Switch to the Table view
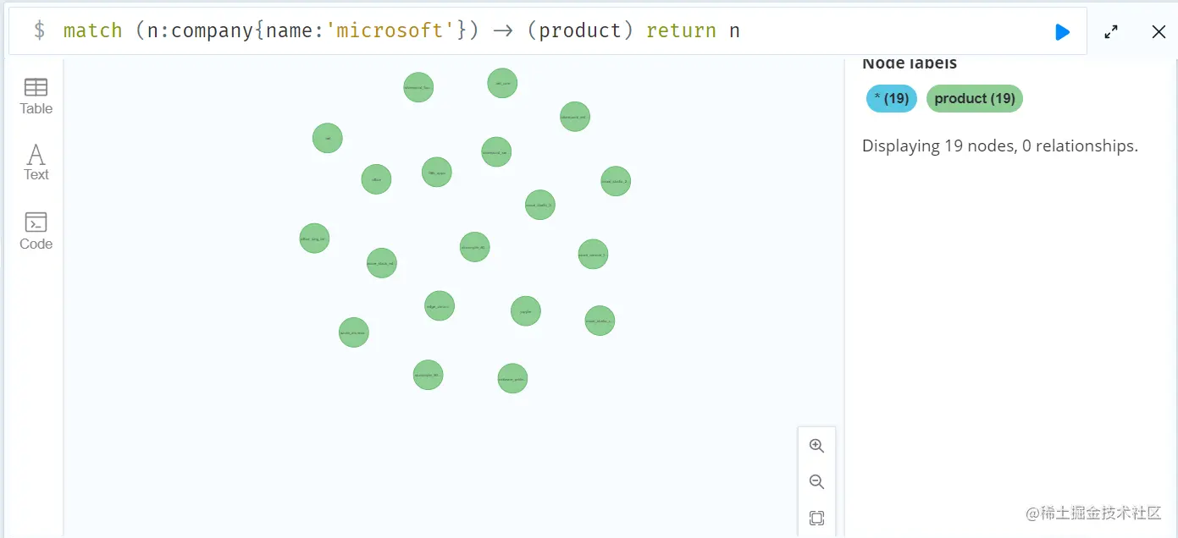 pyautogui.click(x=36, y=96)
